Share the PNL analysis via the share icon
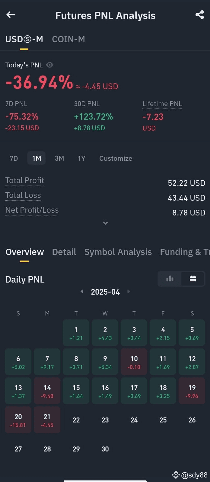Viewport: 210px width, 482px height. (x=199, y=15)
